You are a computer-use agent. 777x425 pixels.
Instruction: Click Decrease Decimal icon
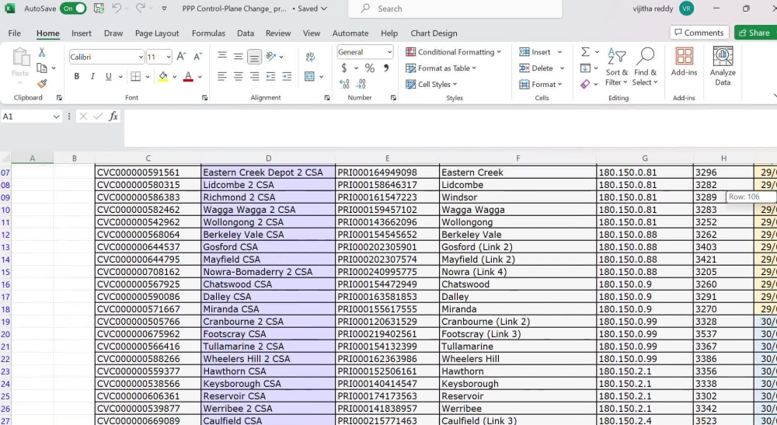coord(361,84)
